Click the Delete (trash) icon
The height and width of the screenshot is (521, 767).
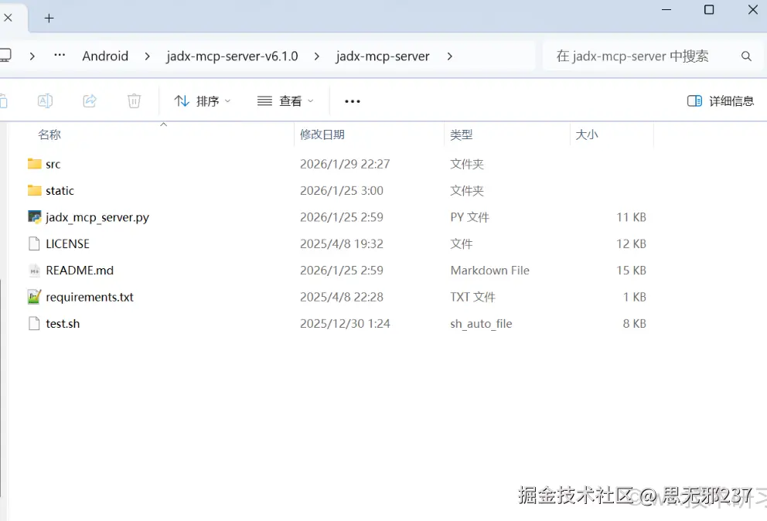(134, 100)
